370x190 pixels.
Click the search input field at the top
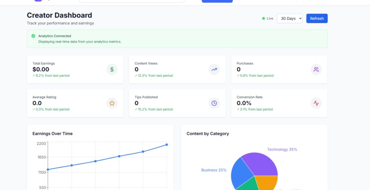point(132,1)
